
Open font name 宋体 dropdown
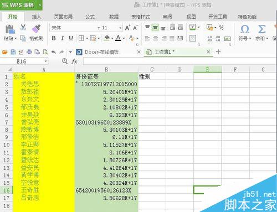(99, 28)
